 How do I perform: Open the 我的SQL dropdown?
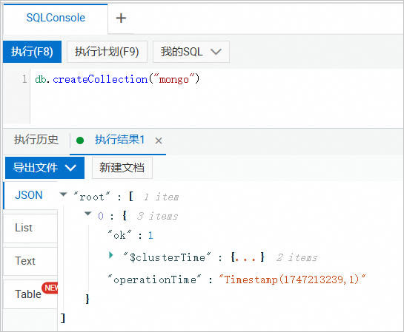pyautogui.click(x=191, y=52)
